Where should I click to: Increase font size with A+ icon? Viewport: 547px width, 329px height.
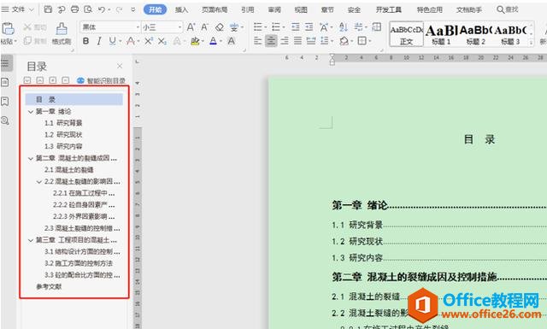191,26
